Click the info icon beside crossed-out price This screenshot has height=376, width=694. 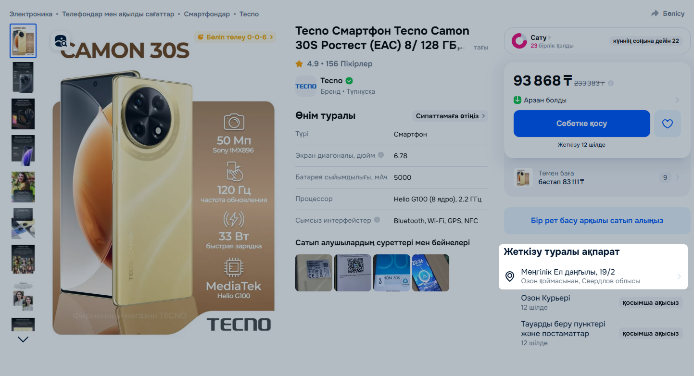coord(611,83)
